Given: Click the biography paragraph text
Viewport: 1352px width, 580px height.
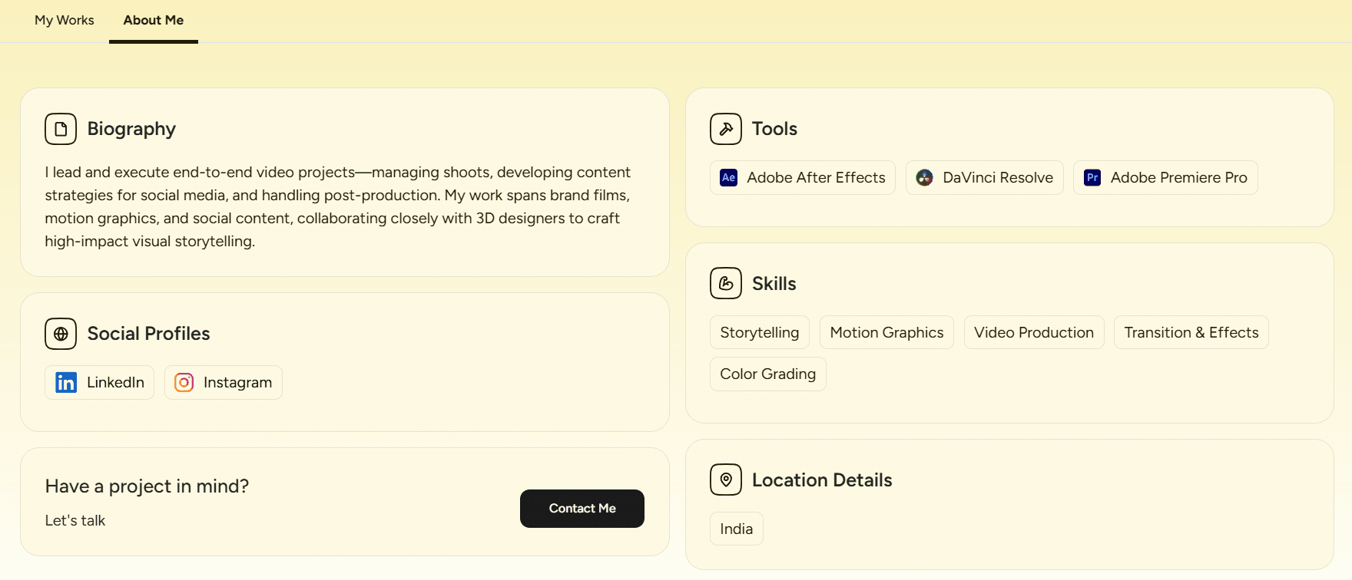Looking at the screenshot, I should (x=338, y=206).
